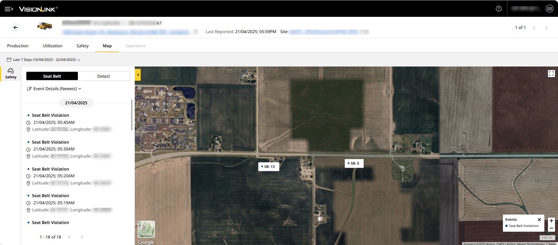Screen dimensions: 558x245
Task: Open the Utilization tab
Action: 52,46
